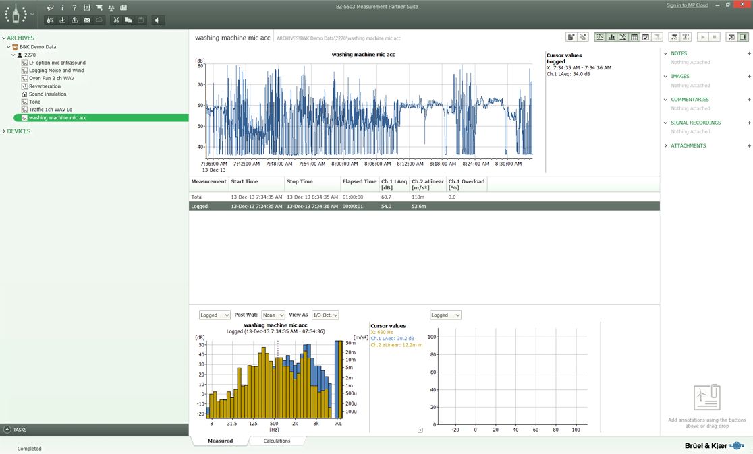
Task: Click the import download arrow icon
Action: pos(63,20)
